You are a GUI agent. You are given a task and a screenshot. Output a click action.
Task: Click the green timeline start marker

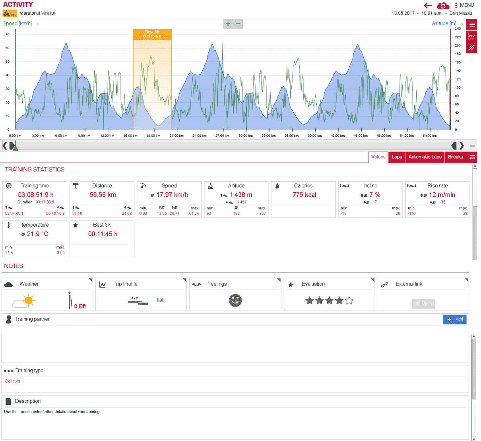(x=15, y=148)
